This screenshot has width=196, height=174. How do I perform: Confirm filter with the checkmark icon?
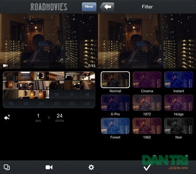[147, 167]
